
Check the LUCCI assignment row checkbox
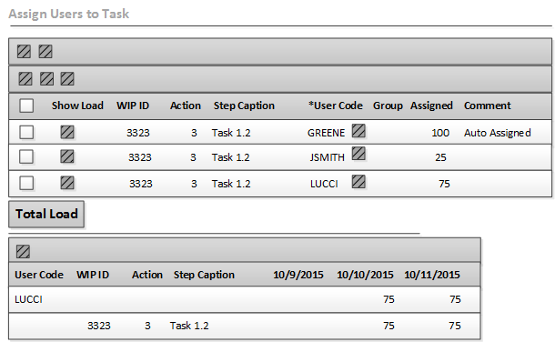point(26,183)
